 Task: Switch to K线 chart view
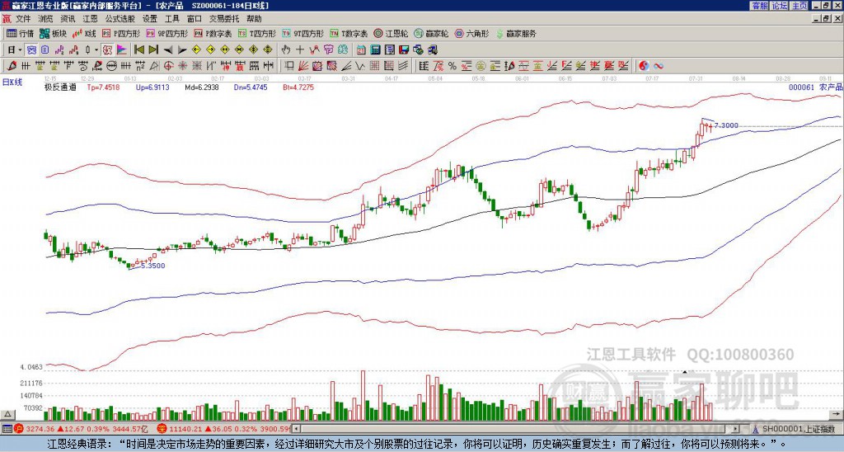coord(84,33)
